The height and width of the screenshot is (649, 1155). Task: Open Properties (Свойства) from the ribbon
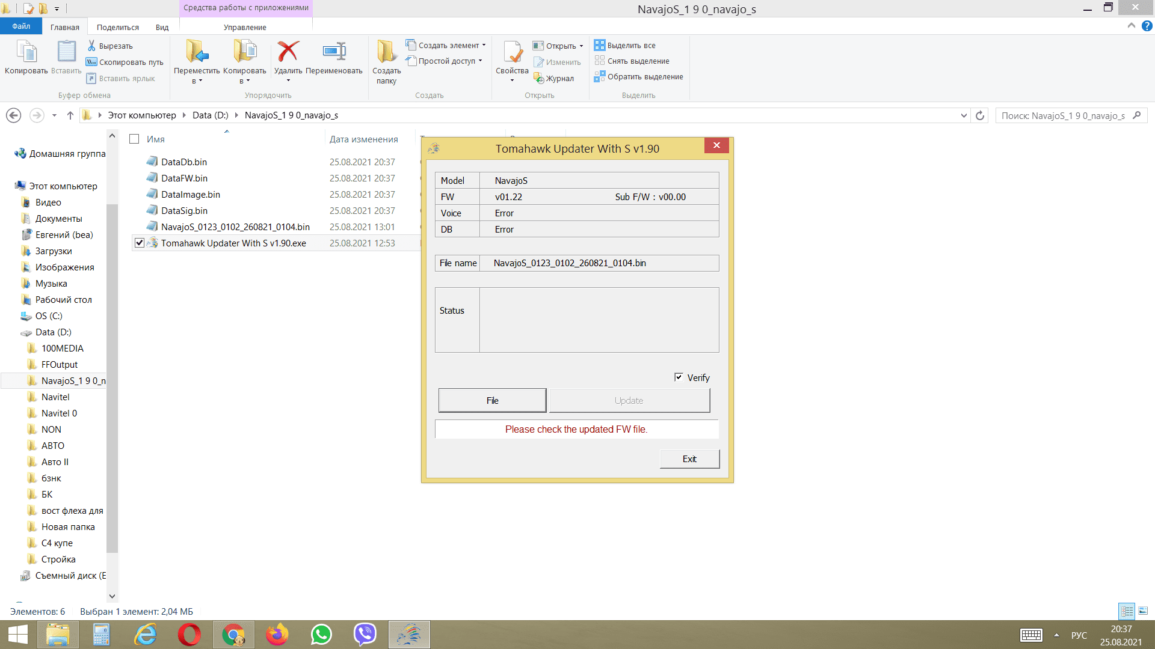click(512, 52)
